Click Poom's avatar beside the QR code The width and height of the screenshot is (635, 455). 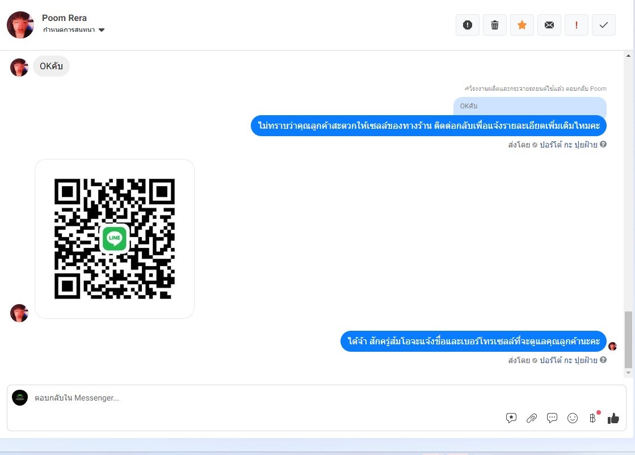point(19,313)
